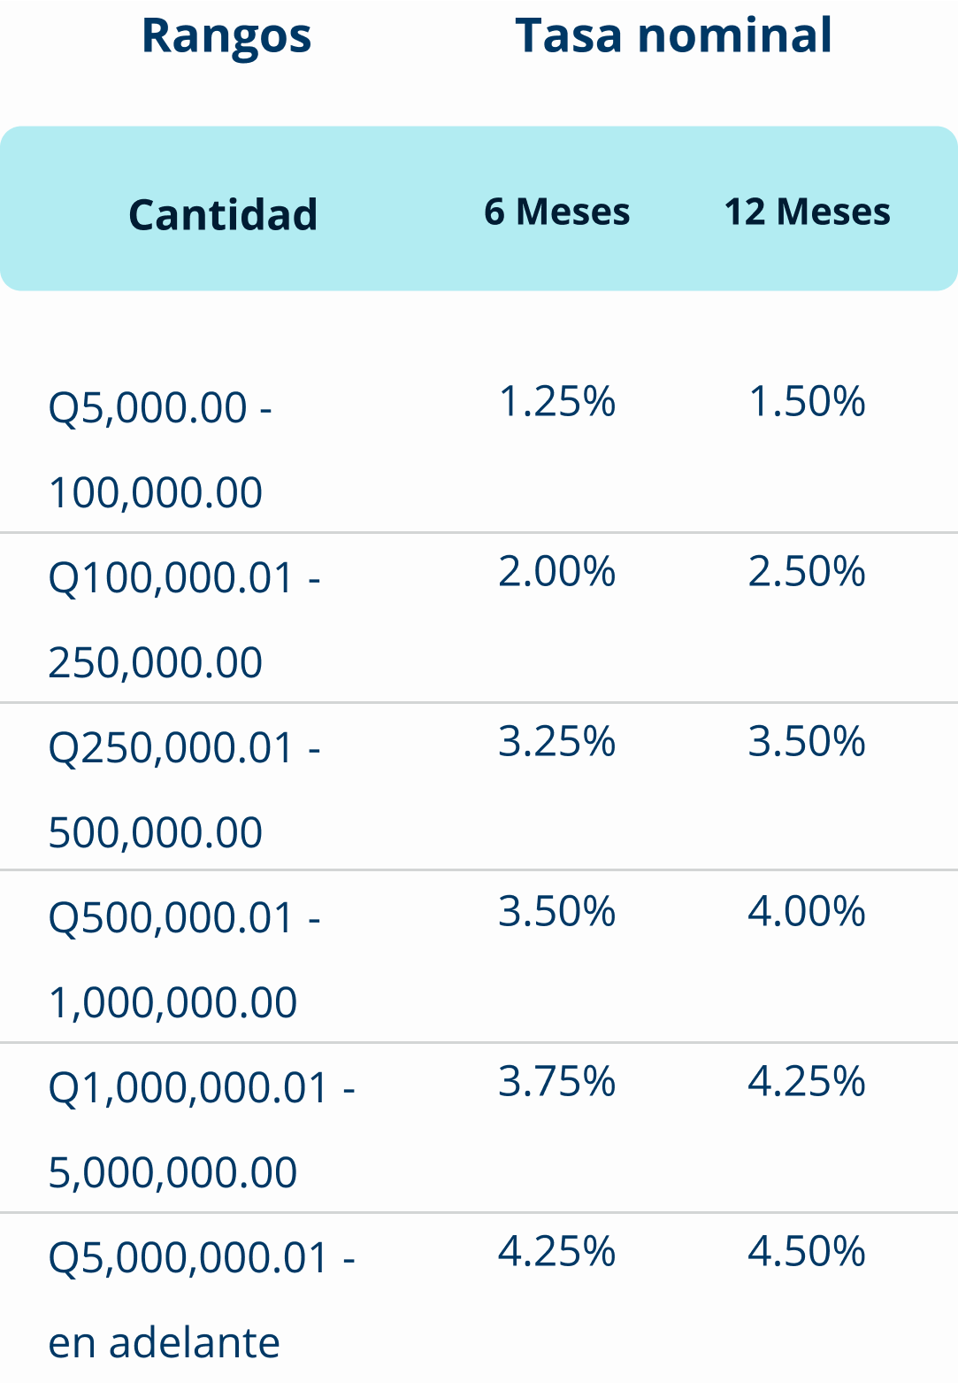Click 12-month rate for Q250,000.01 range
The image size is (958, 1383).
coord(807,741)
